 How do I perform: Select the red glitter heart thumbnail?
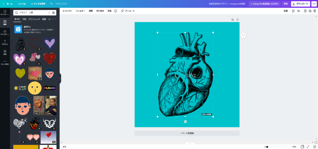click(x=49, y=58)
